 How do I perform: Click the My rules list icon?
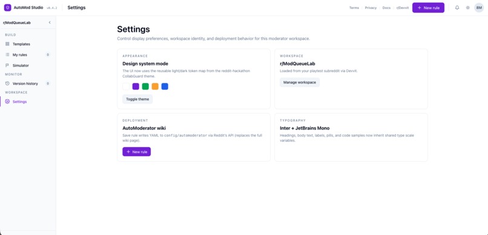pyautogui.click(x=7, y=55)
